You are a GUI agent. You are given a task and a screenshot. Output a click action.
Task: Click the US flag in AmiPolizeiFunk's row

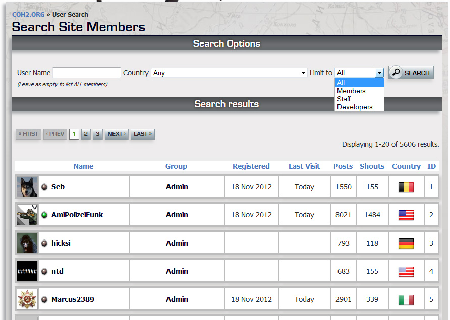pos(406,215)
